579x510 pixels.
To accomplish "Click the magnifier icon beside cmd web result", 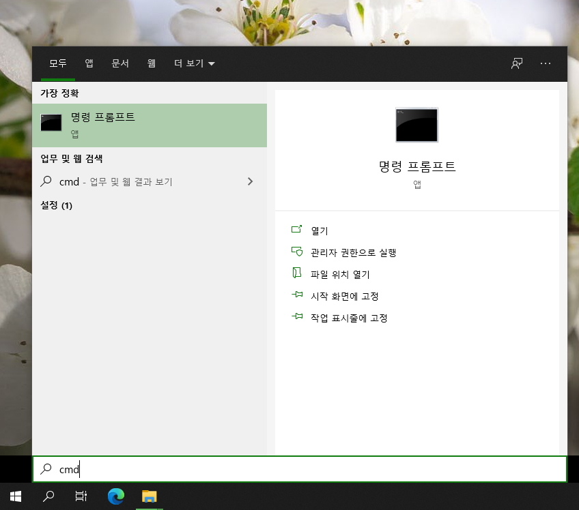I will pos(46,181).
